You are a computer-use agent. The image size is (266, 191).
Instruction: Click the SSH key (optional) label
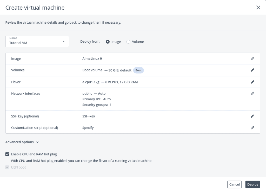click(25, 116)
